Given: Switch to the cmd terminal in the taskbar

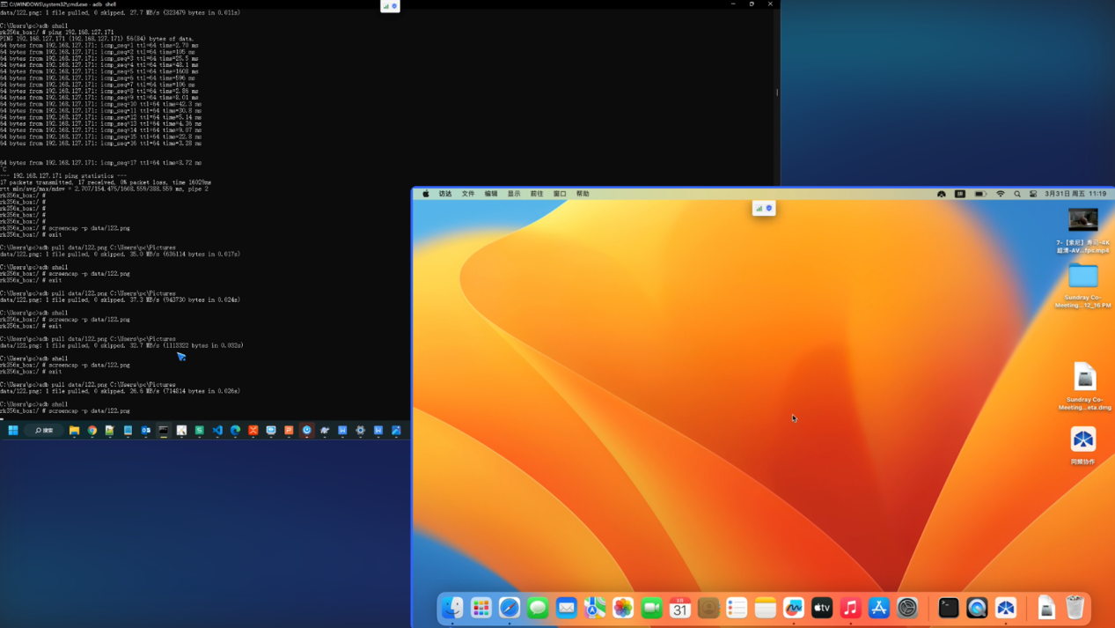Looking at the screenshot, I should point(164,431).
